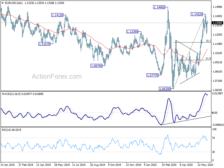The image size is (224, 168).
Task: Click the 1.11080 price axis value
Action: pos(218,44)
